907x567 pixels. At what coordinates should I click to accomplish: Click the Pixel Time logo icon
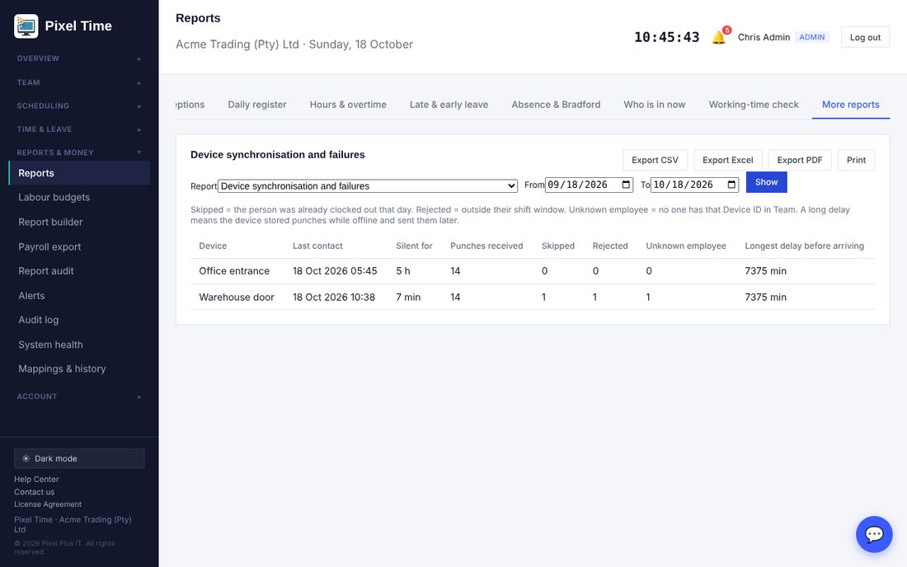(x=26, y=26)
